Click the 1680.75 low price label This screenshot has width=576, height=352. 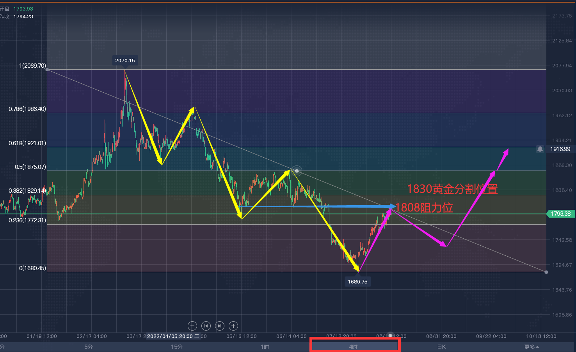pyautogui.click(x=357, y=282)
